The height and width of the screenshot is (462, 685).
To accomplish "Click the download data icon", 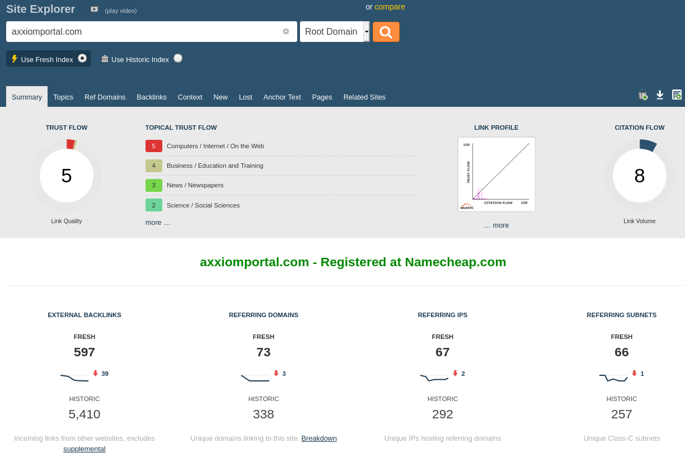I will 660,95.
